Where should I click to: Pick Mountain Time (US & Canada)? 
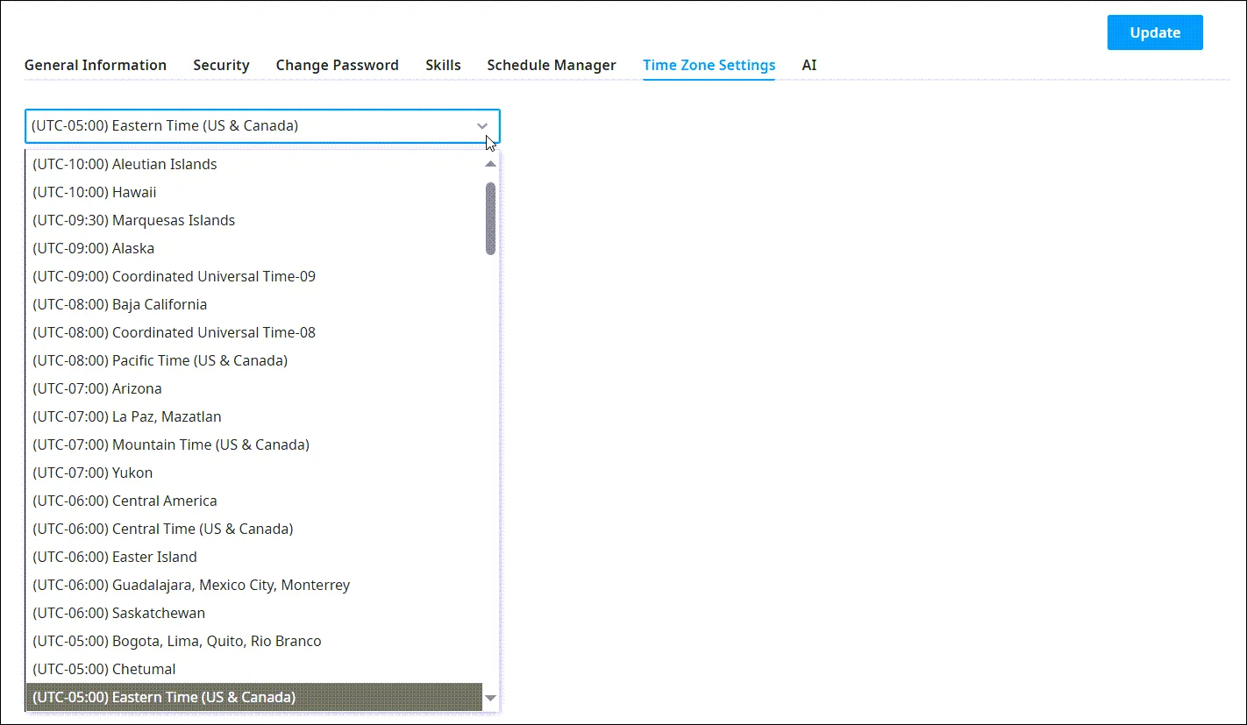pyautogui.click(x=254, y=444)
